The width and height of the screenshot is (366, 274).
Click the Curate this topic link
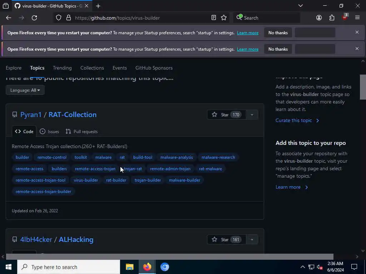(x=297, y=121)
